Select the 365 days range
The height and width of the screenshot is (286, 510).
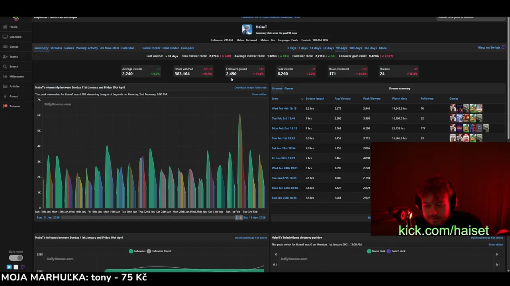(371, 48)
